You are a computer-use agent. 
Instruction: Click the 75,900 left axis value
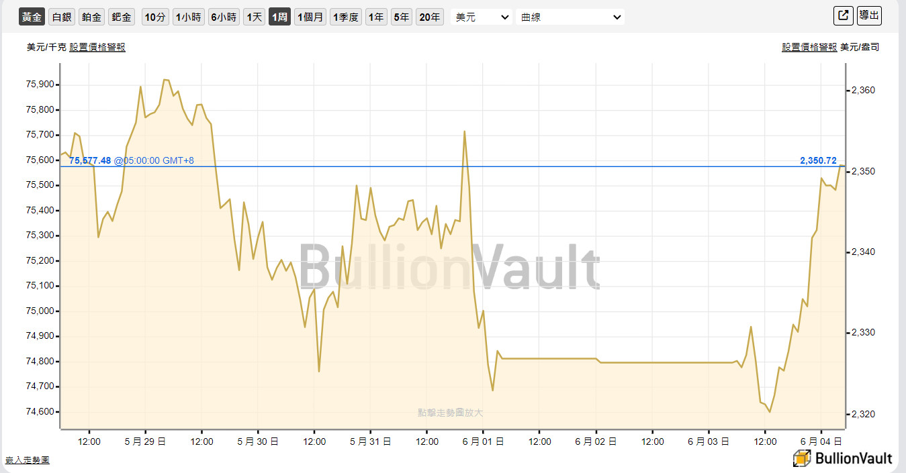click(40, 85)
